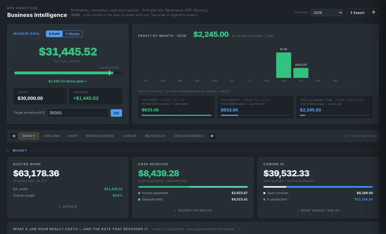Select the MATERIALS tab

(x=155, y=136)
